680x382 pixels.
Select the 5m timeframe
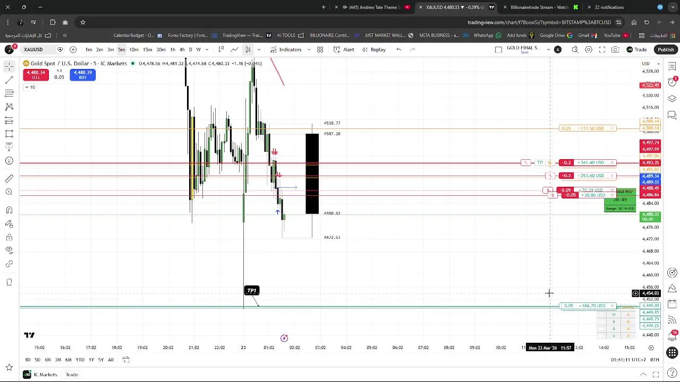click(x=122, y=49)
